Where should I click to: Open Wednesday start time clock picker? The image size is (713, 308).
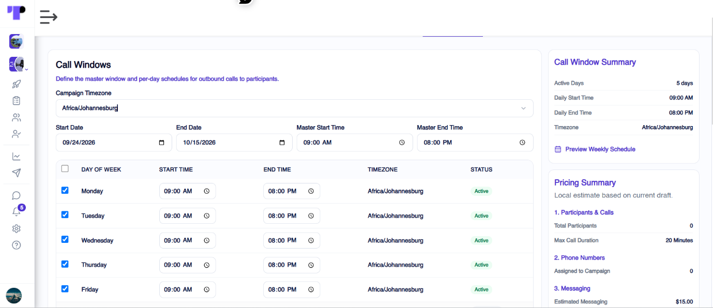click(x=206, y=240)
